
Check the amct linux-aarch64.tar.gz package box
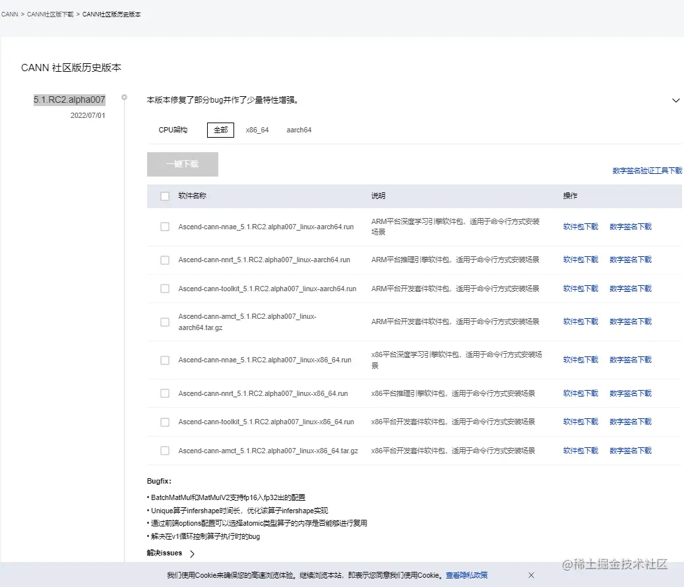(165, 322)
